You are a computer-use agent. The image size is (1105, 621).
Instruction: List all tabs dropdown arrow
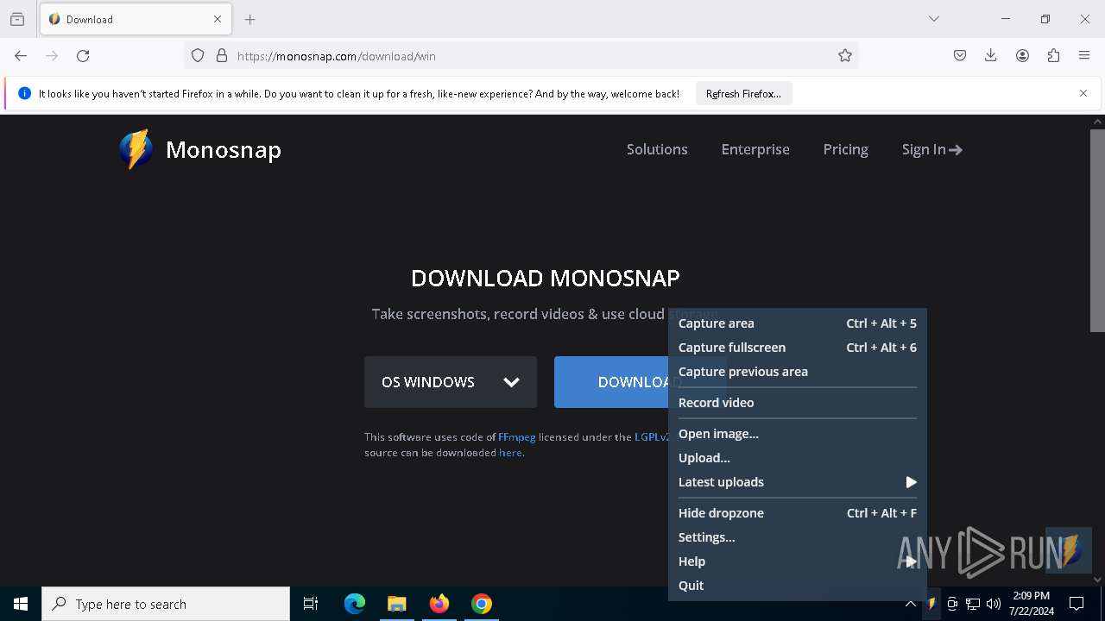pyautogui.click(x=934, y=19)
